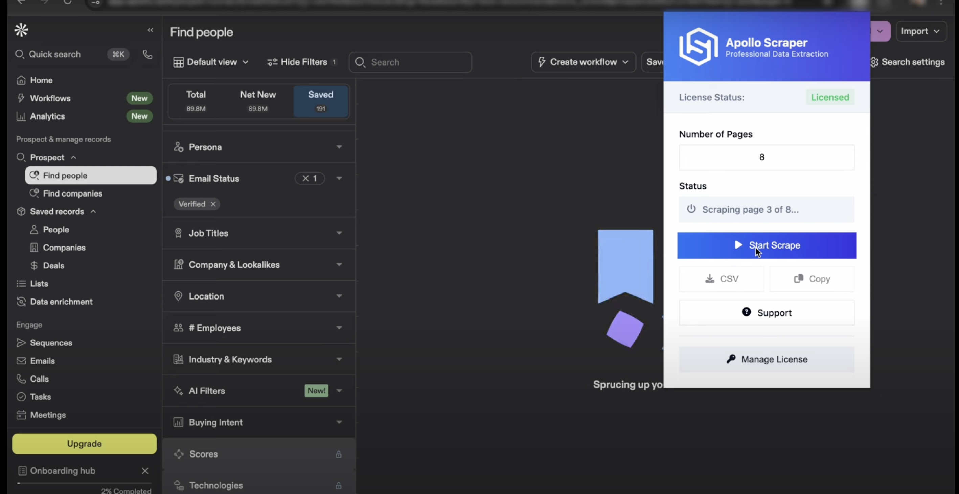Expand the Location filter
This screenshot has width=959, height=494.
(258, 296)
